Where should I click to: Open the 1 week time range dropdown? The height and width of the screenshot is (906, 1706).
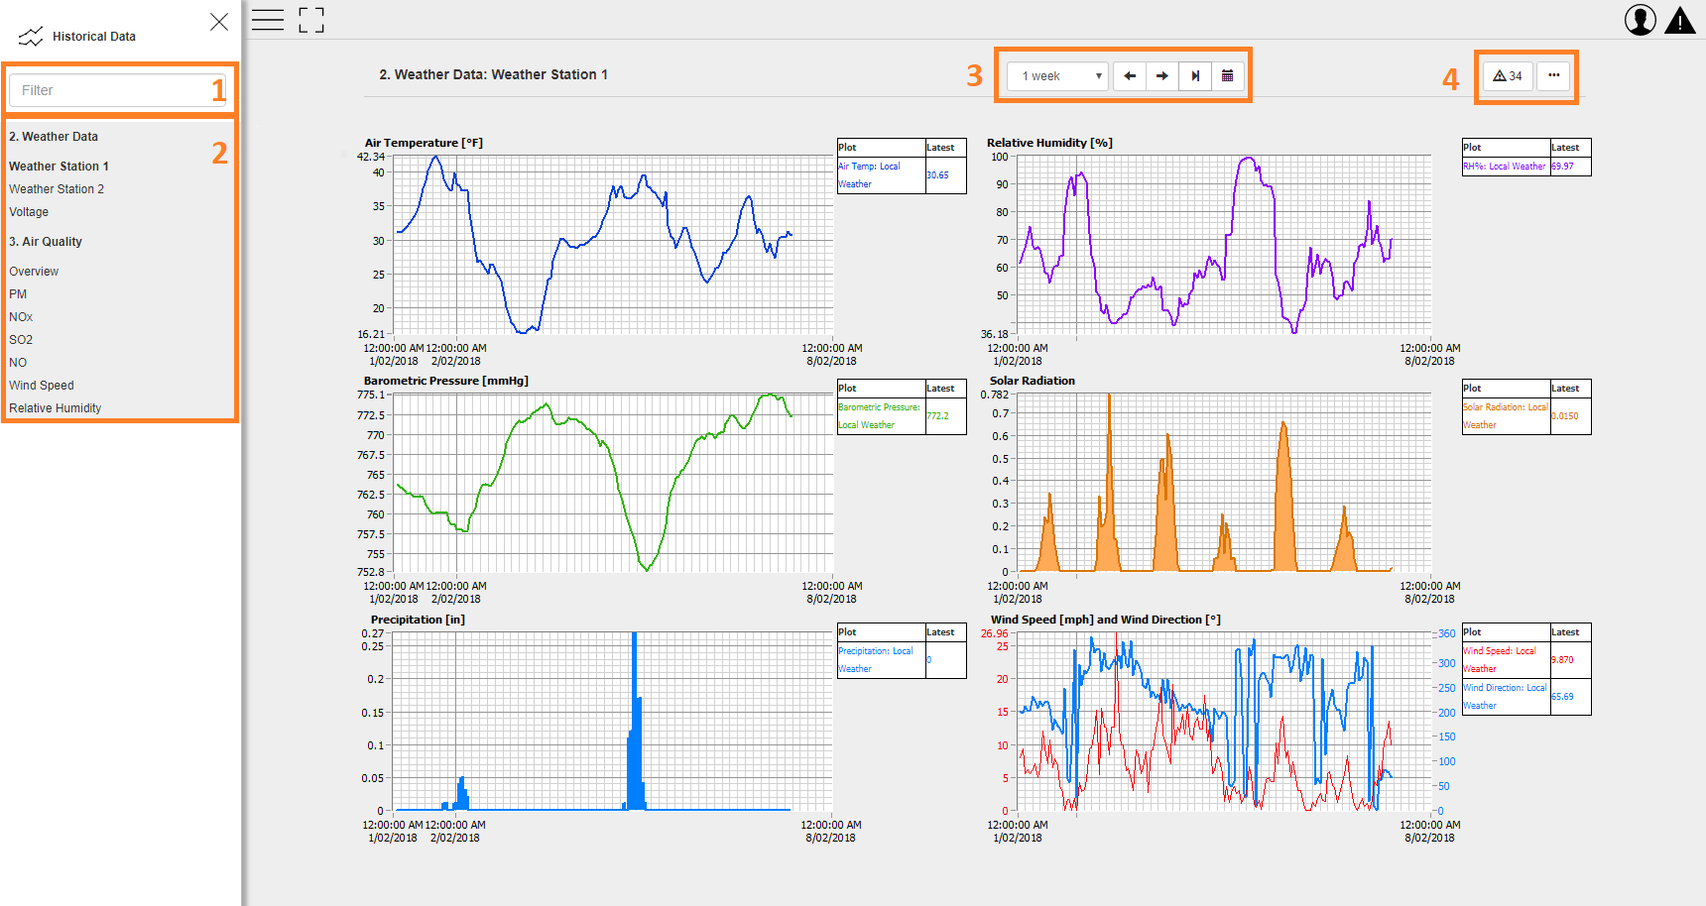pos(1057,76)
